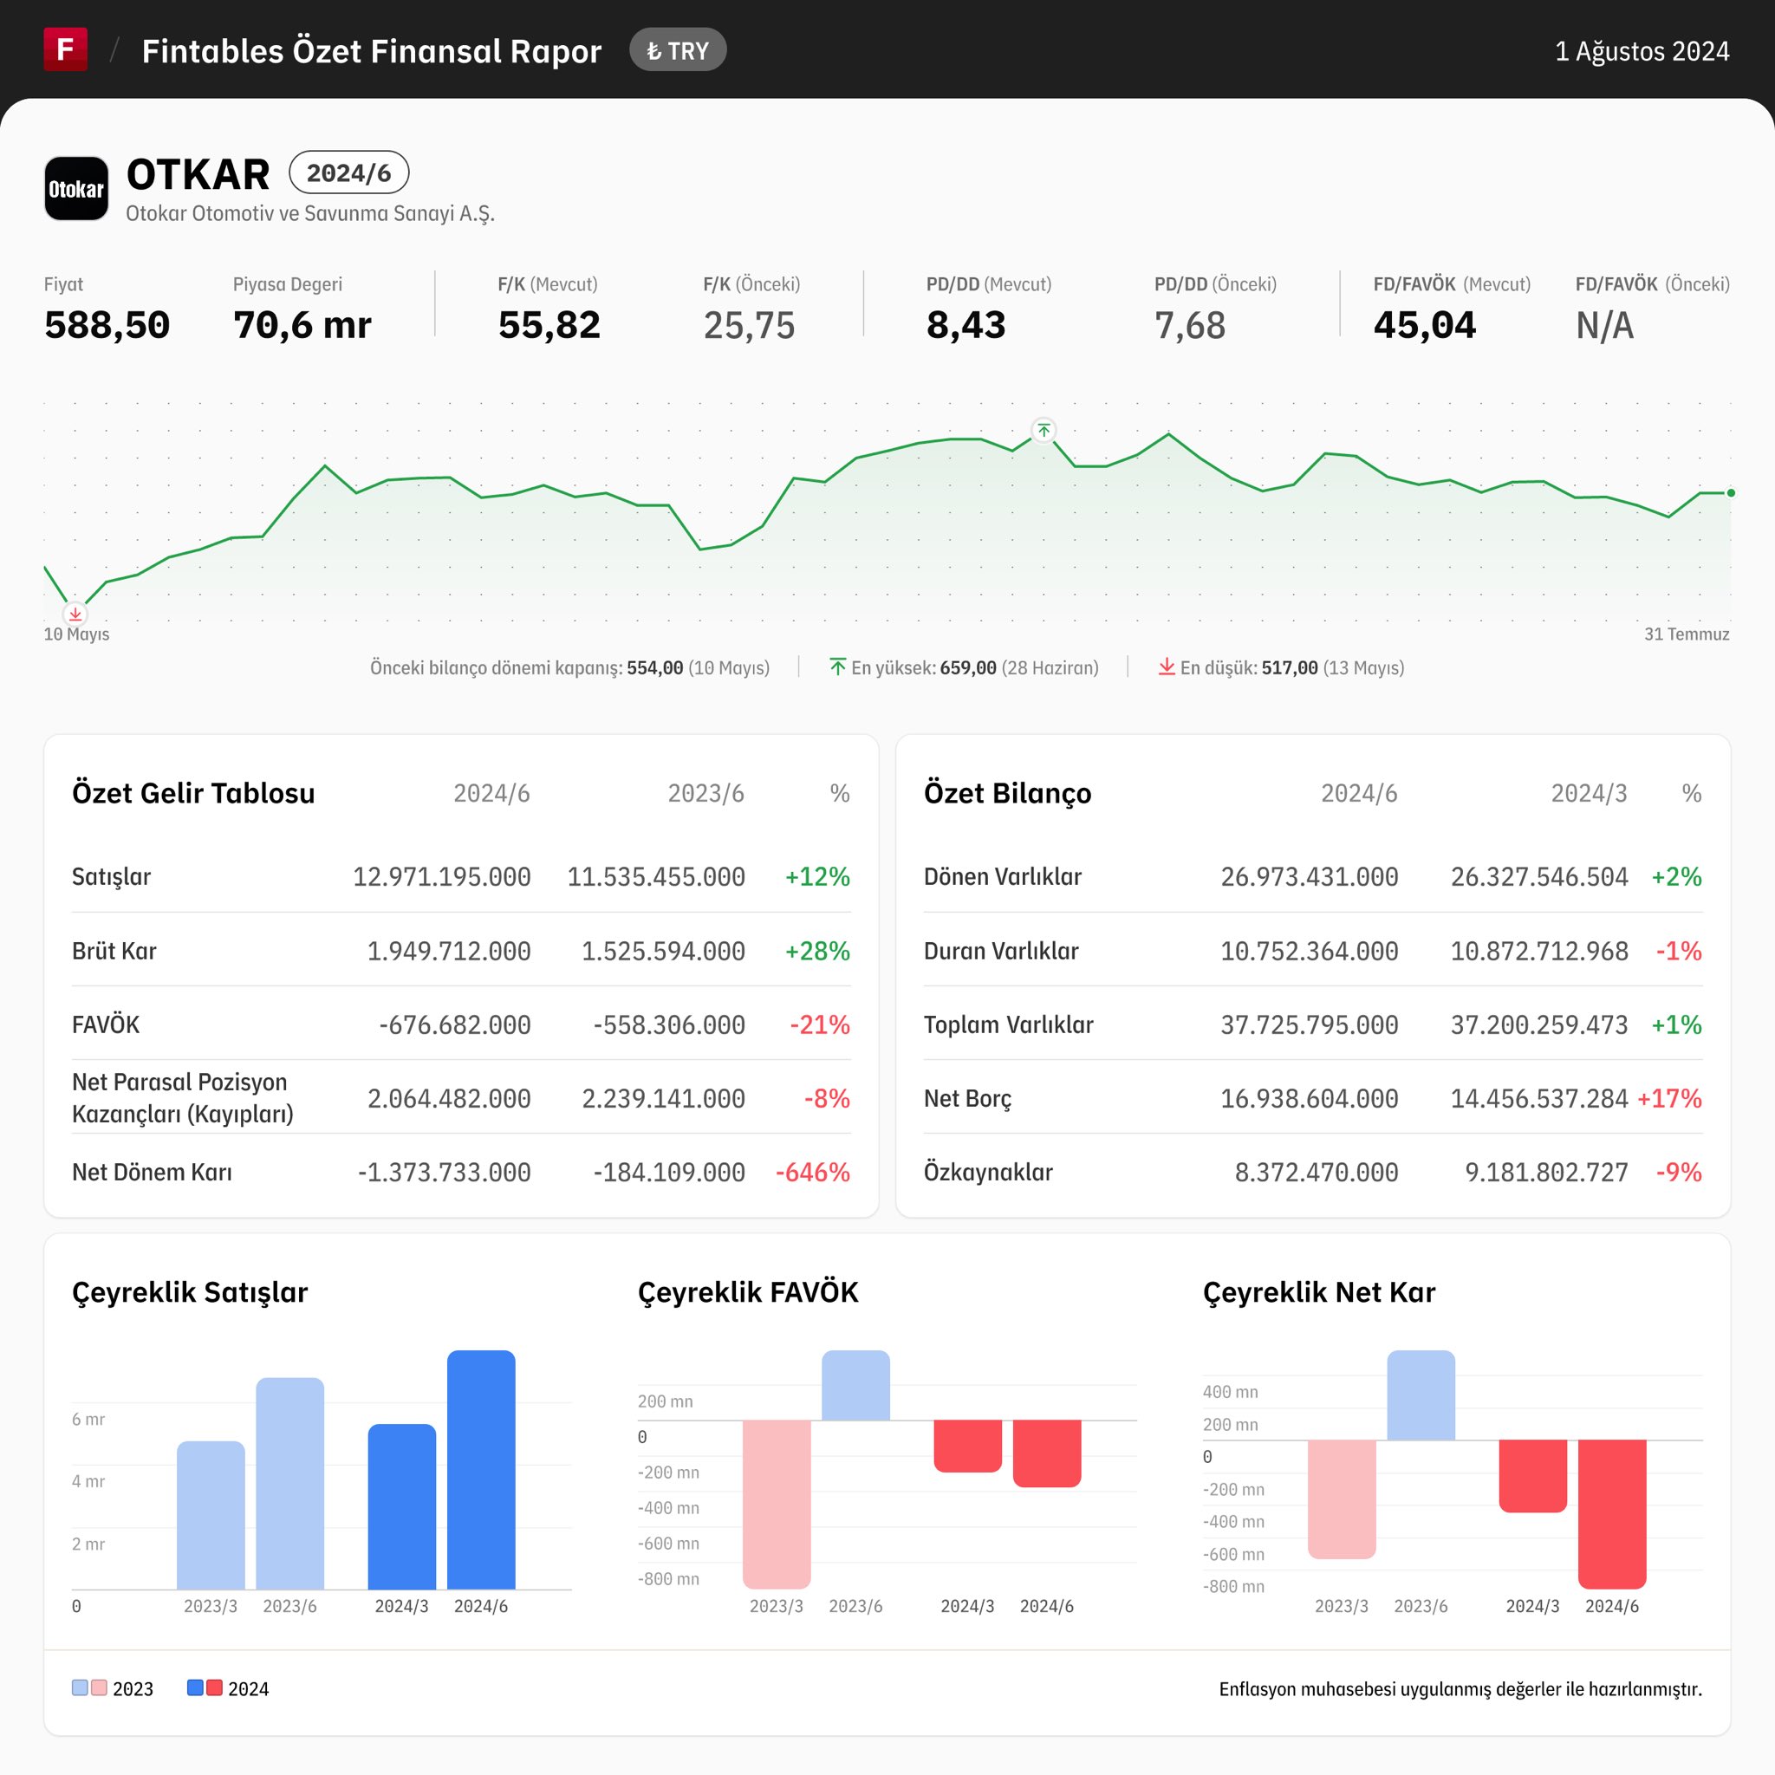
Task: Click the Net Dönem Karı change -646%
Action: tap(813, 1173)
